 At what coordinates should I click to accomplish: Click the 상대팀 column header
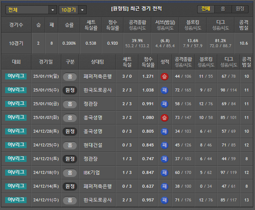[x=97, y=62]
